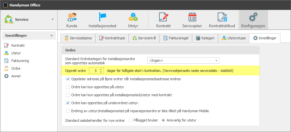Image resolution: width=291 pixels, height=132 pixels.
Task: Click the Servicenivå tab icon
Action: 135,38
